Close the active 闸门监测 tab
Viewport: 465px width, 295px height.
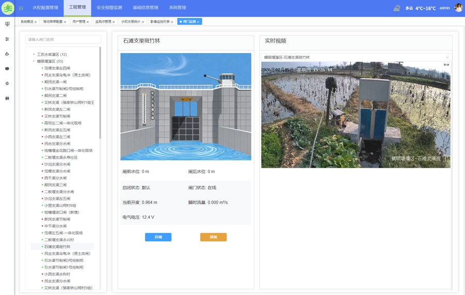click(x=198, y=22)
